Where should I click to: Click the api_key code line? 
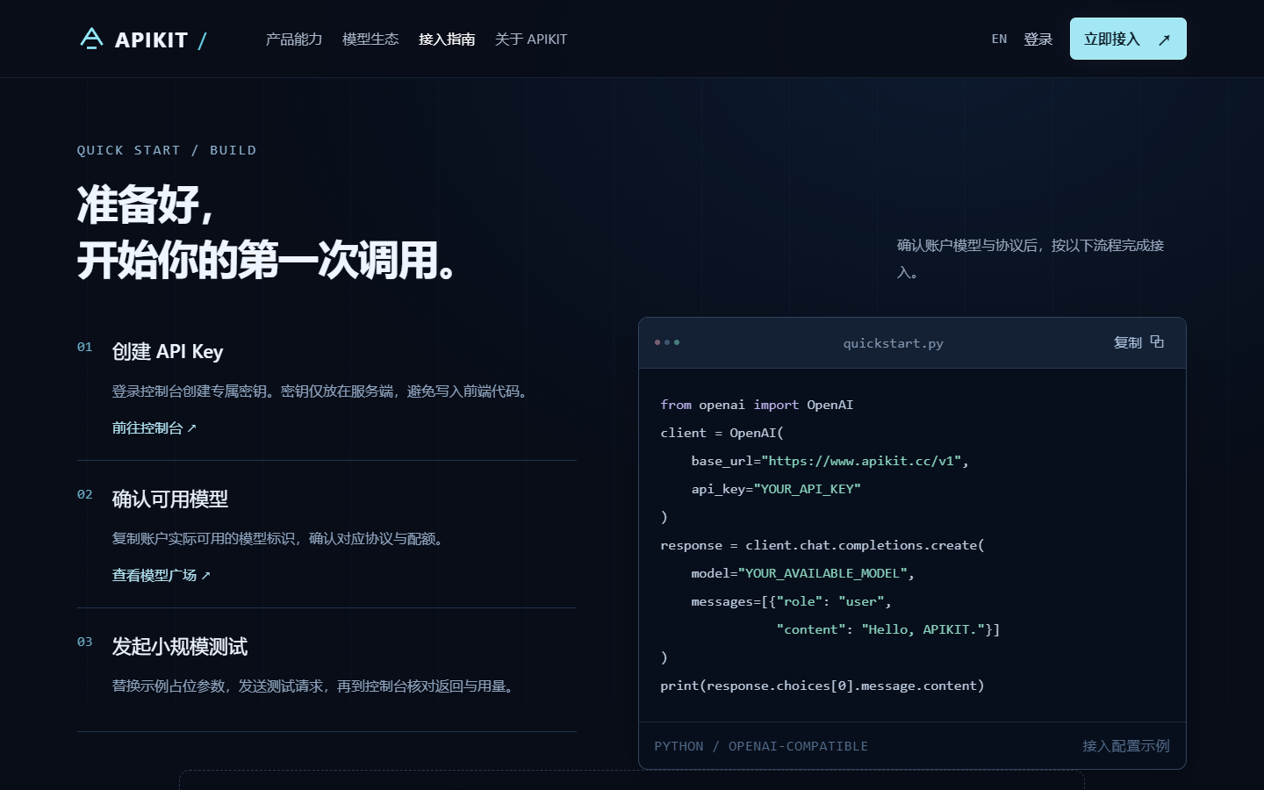[776, 489]
